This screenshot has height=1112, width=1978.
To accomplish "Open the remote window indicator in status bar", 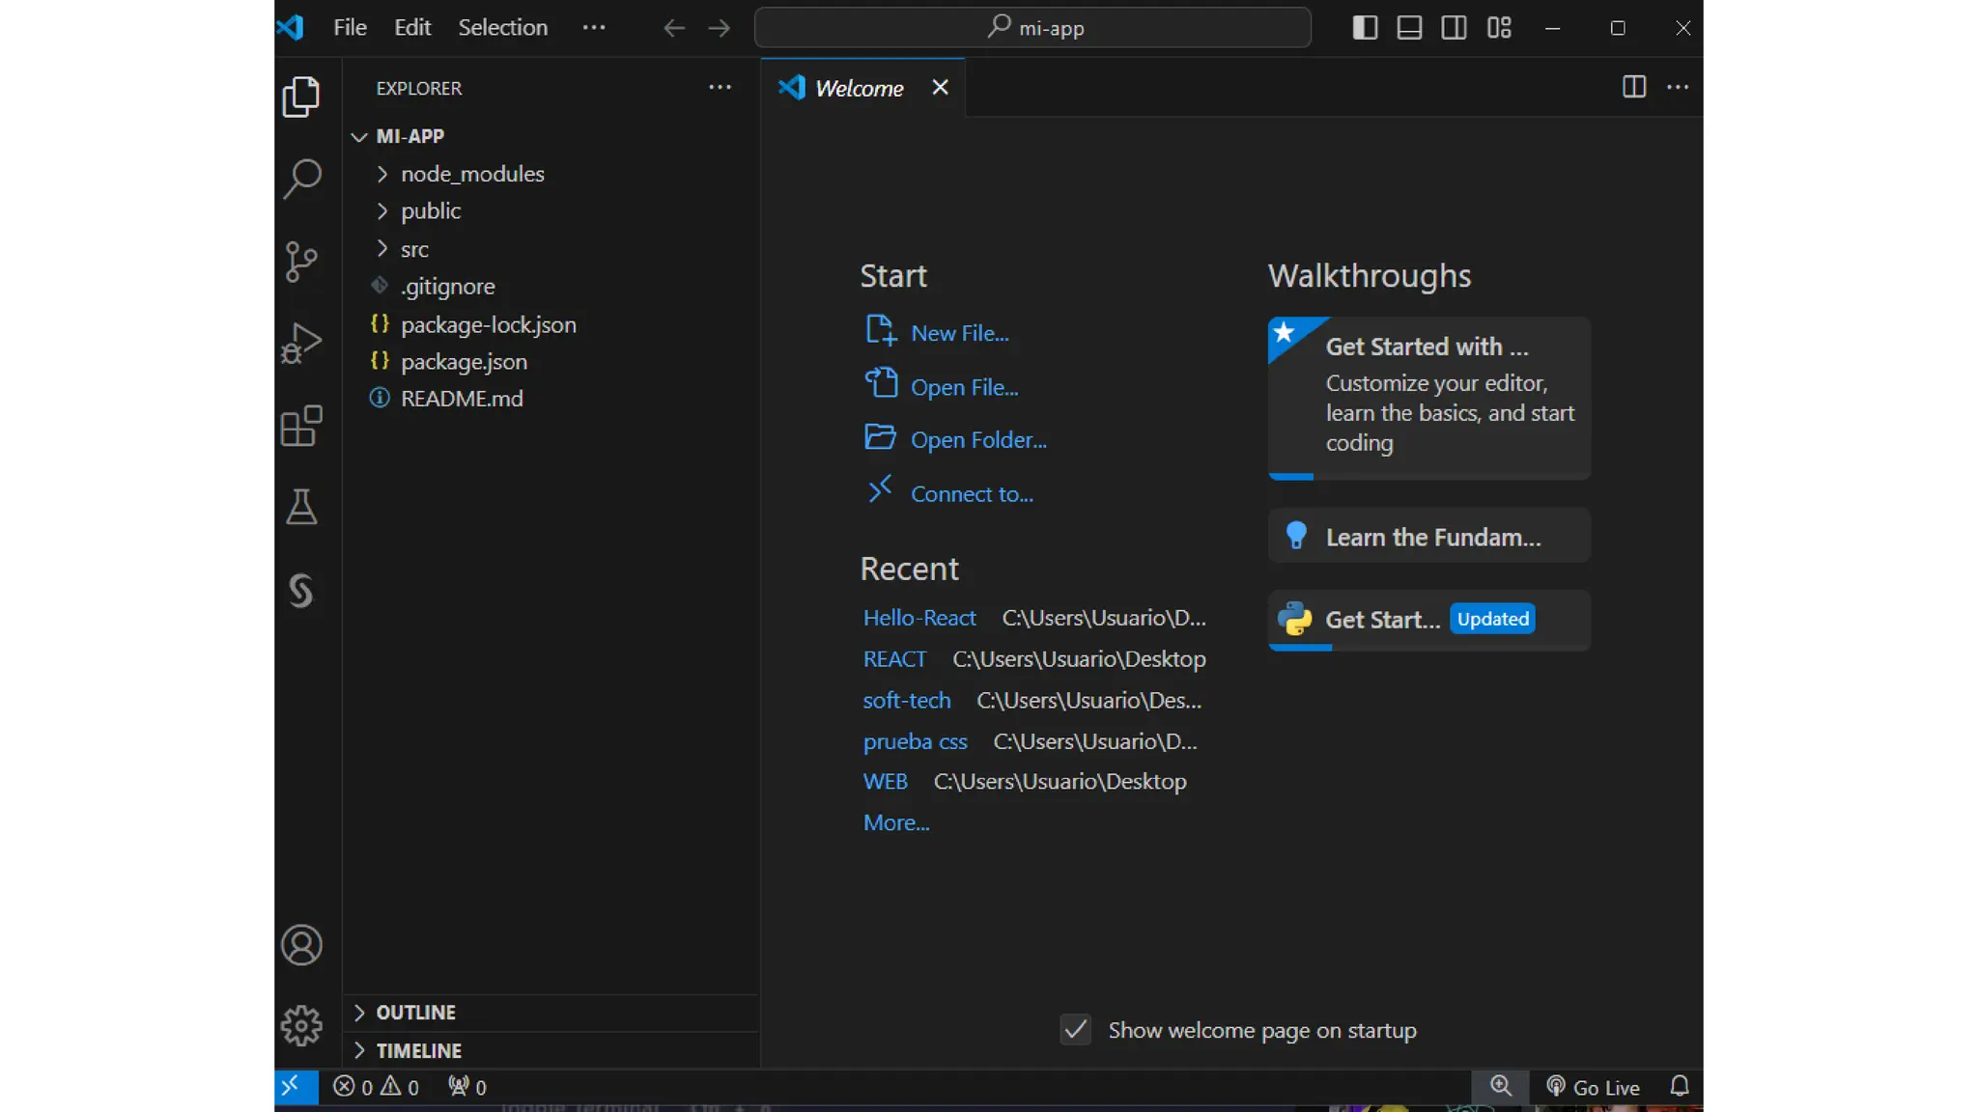I will tap(296, 1087).
